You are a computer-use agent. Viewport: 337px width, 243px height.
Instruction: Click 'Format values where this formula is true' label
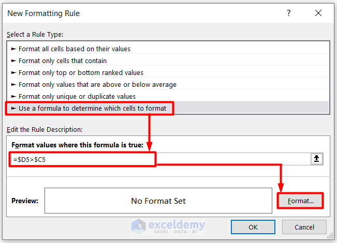[77, 145]
